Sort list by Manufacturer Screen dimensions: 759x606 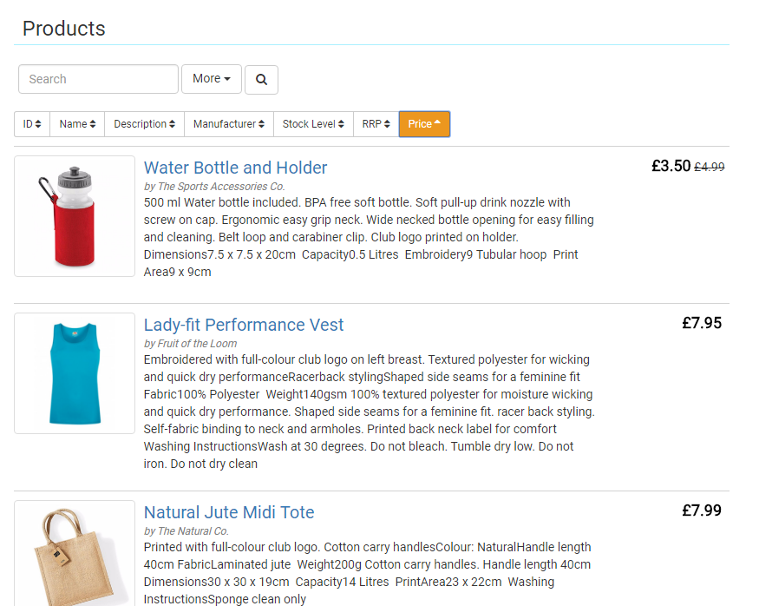[x=229, y=124]
